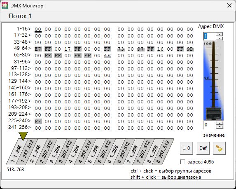Click the broom clear icon button
The height and width of the screenshot is (189, 236).
click(x=219, y=148)
